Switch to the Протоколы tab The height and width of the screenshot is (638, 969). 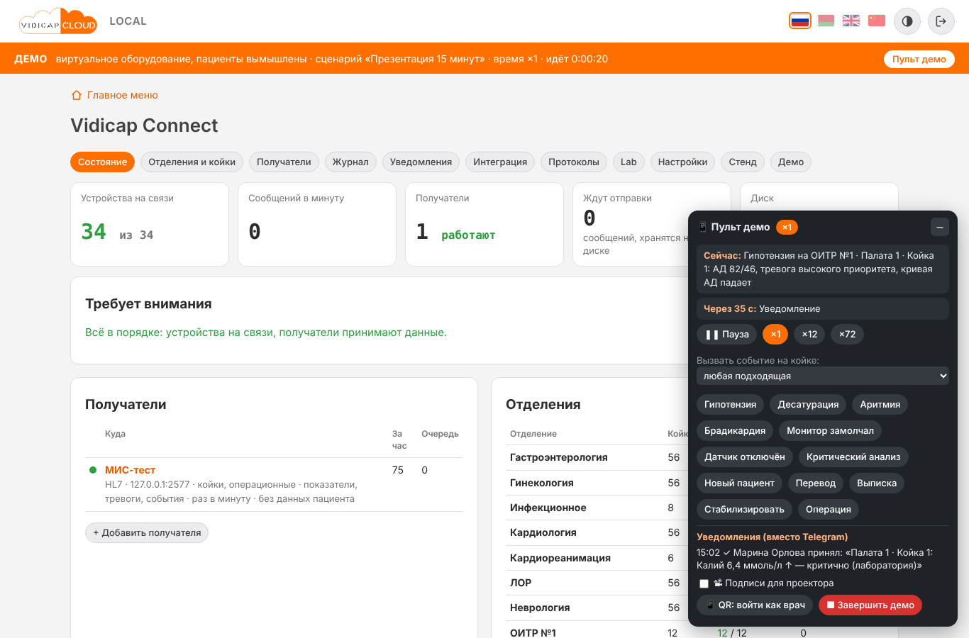pos(574,162)
